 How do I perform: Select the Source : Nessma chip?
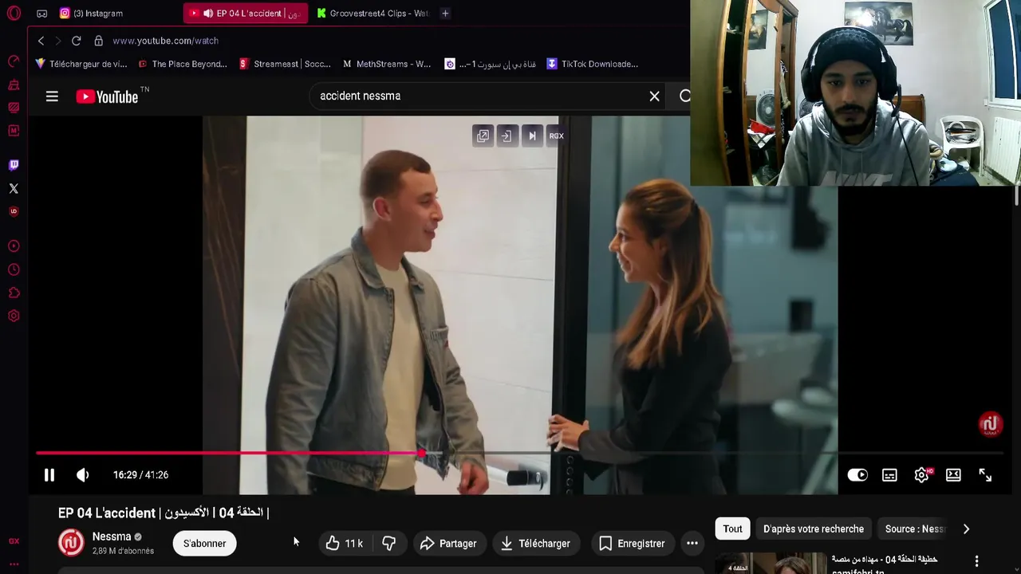tap(915, 529)
